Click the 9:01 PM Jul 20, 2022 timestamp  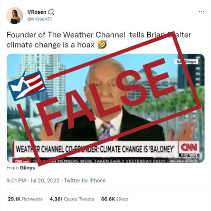(x=33, y=180)
